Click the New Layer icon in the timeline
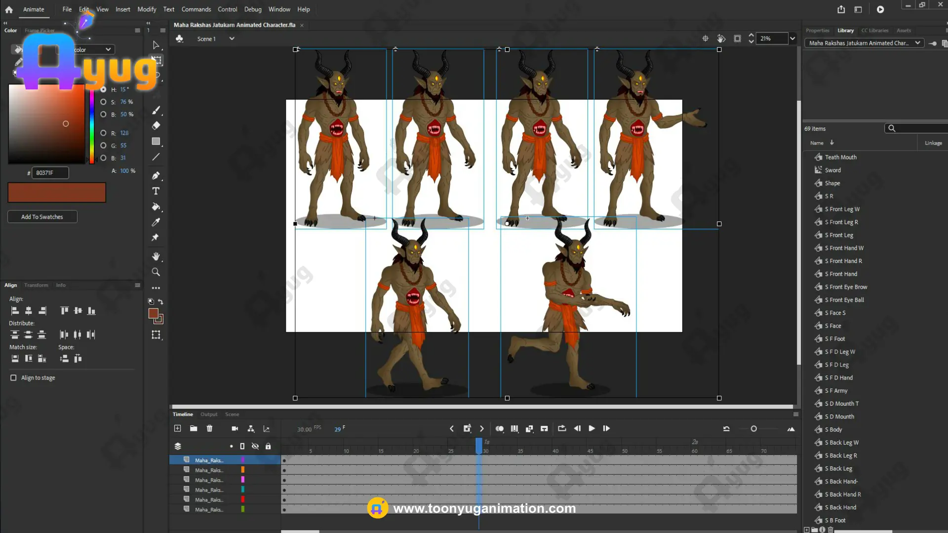This screenshot has height=533, width=948. pos(178,428)
